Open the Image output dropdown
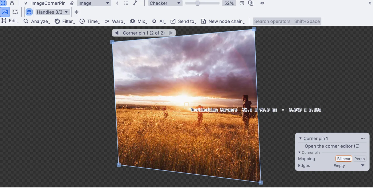Screen dimensions: 373x188 [94, 3]
